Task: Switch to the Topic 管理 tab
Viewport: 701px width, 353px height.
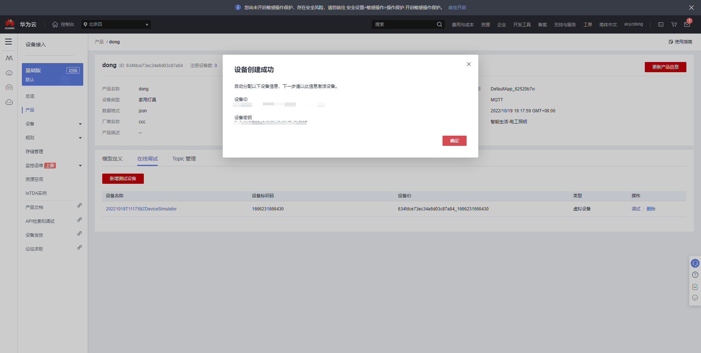Action: click(184, 159)
